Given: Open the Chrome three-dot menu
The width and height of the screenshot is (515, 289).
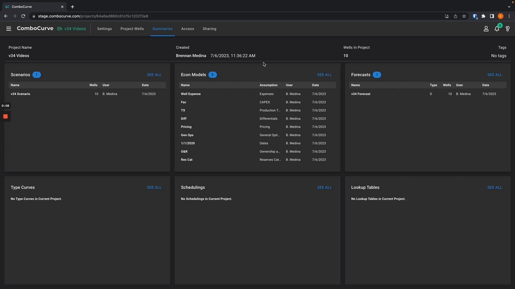Looking at the screenshot, I should point(509,16).
